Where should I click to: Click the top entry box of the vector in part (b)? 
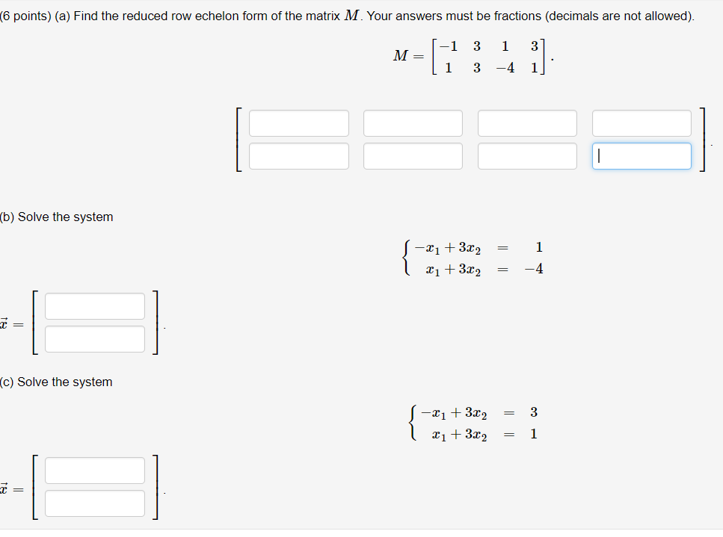tap(94, 306)
